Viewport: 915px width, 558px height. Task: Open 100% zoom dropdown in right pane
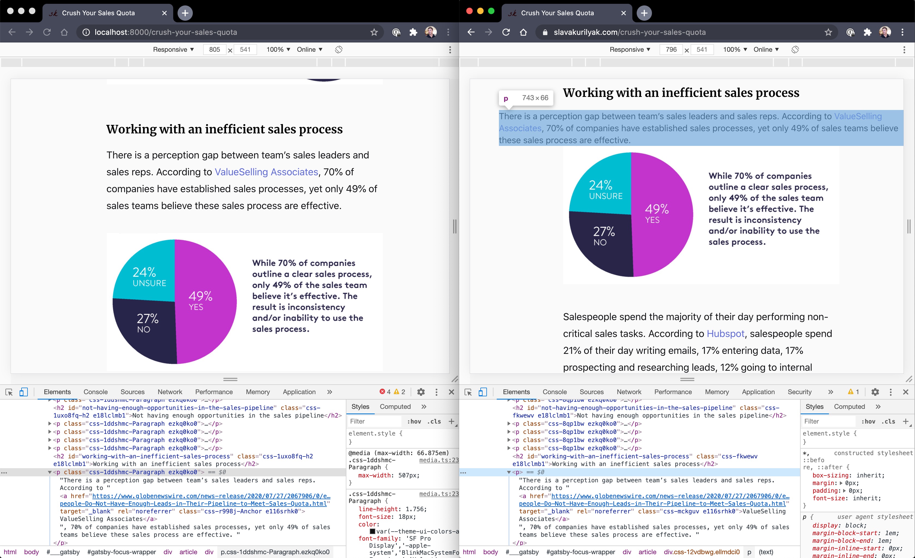point(735,49)
